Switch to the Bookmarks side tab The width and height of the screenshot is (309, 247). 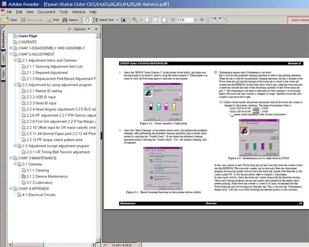3,39
